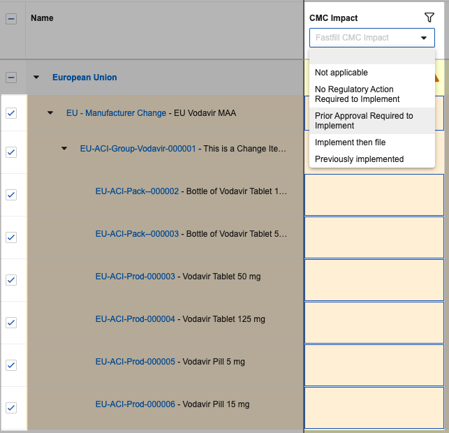449x433 pixels.
Task: Click the European Union link
Action: (84, 78)
